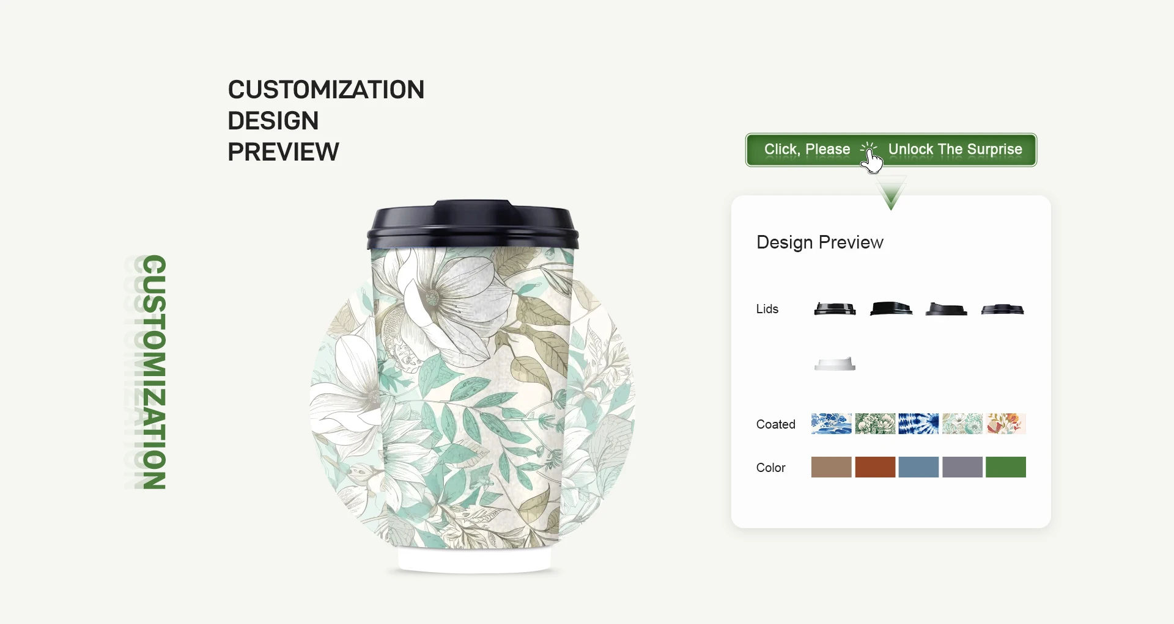Choose the white lid option
The image size is (1174, 624).
pos(835,364)
